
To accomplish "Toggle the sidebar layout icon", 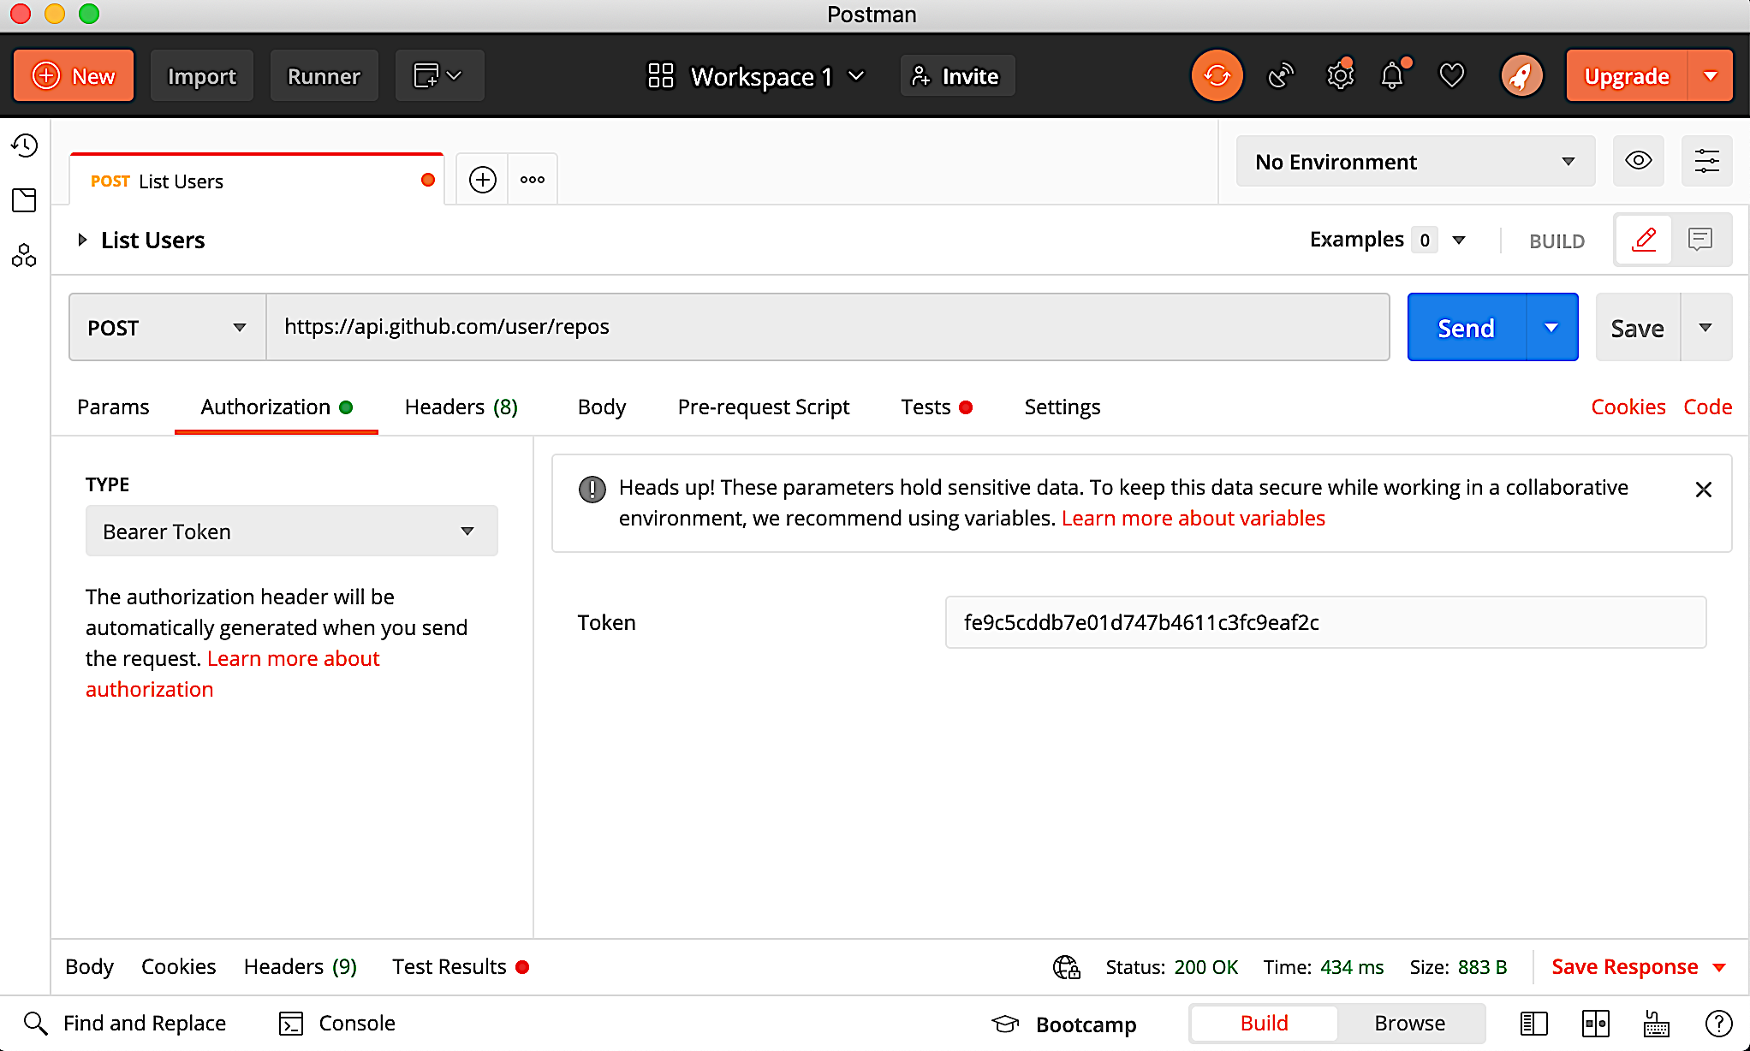I will coord(1533,1024).
